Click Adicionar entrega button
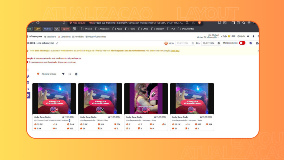The height and width of the screenshot is (160, 284). pyautogui.click(x=47, y=74)
